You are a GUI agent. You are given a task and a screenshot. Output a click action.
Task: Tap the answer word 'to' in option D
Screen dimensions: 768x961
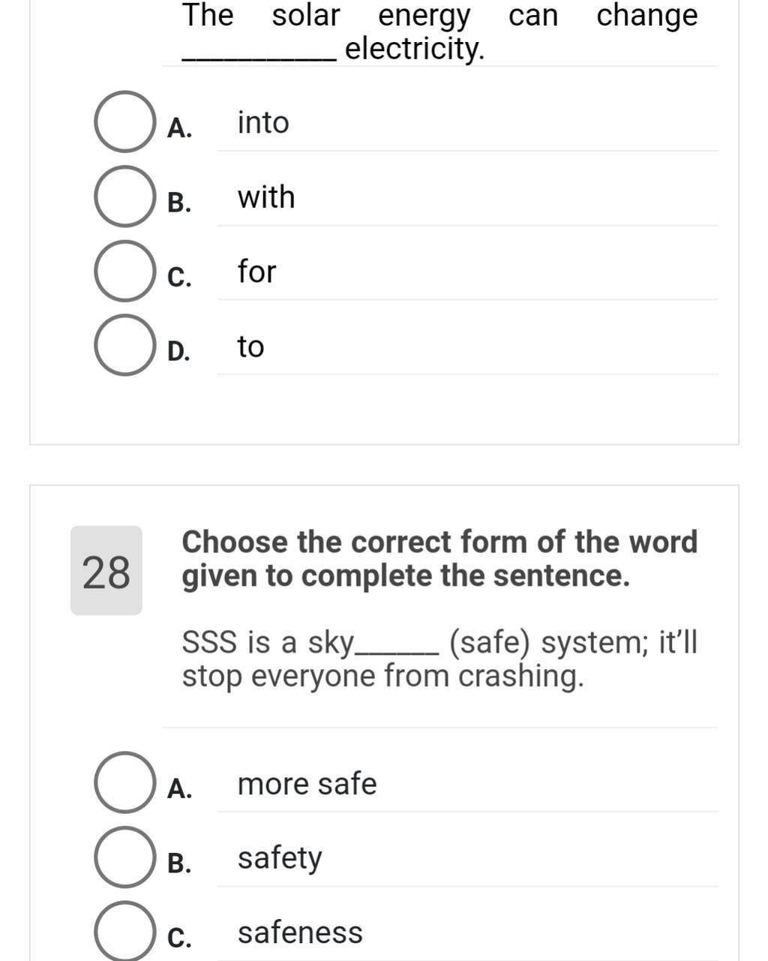pos(250,347)
